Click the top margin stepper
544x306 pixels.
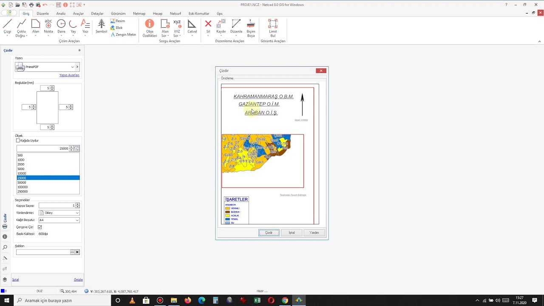click(52, 88)
